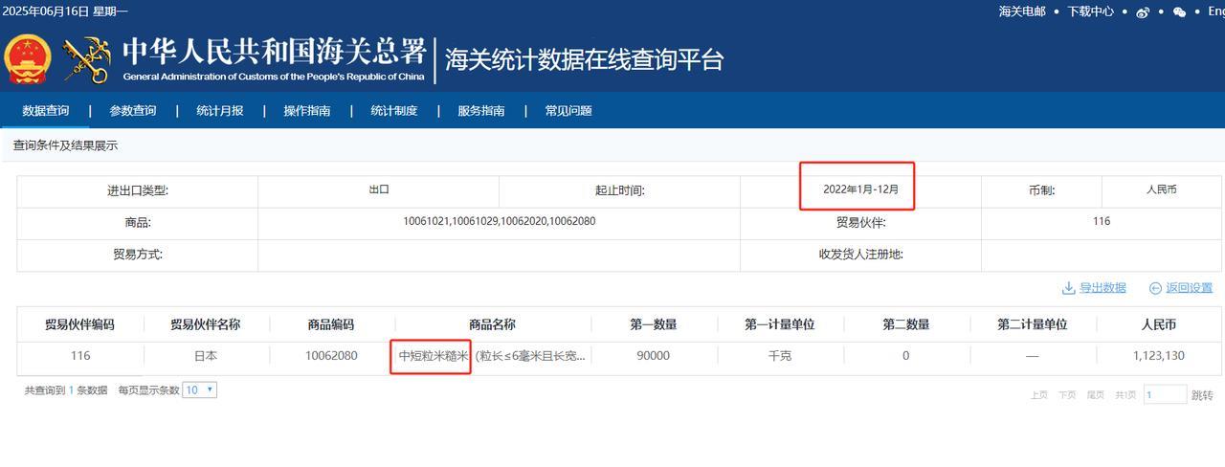Viewport: 1225px width, 467px height.
Task: Focus the page number input field
Action: (1165, 394)
